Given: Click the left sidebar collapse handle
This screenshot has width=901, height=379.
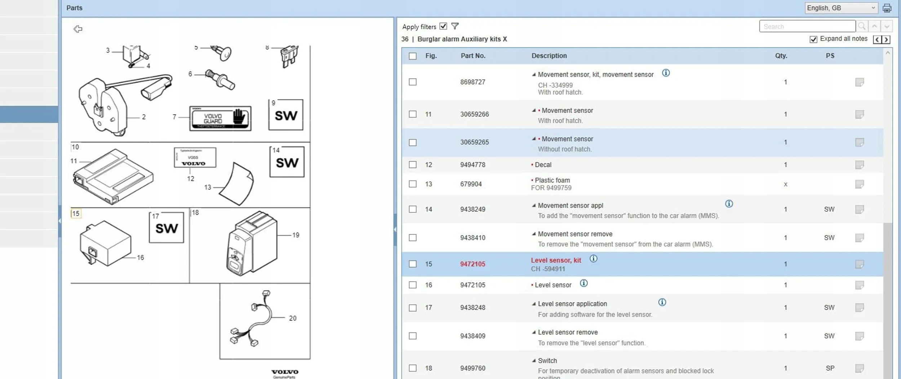Looking at the screenshot, I should [x=60, y=221].
